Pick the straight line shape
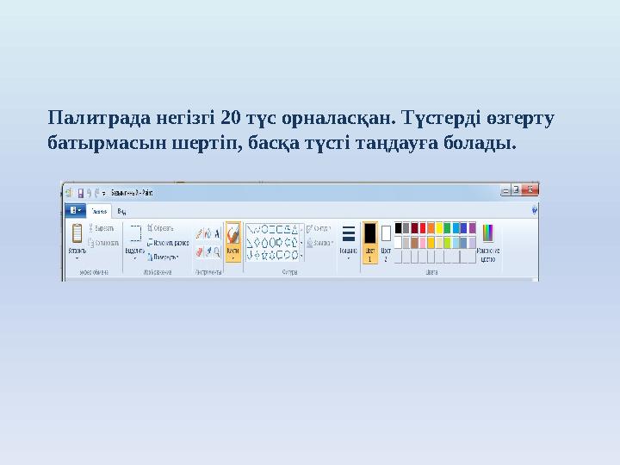 pos(250,229)
